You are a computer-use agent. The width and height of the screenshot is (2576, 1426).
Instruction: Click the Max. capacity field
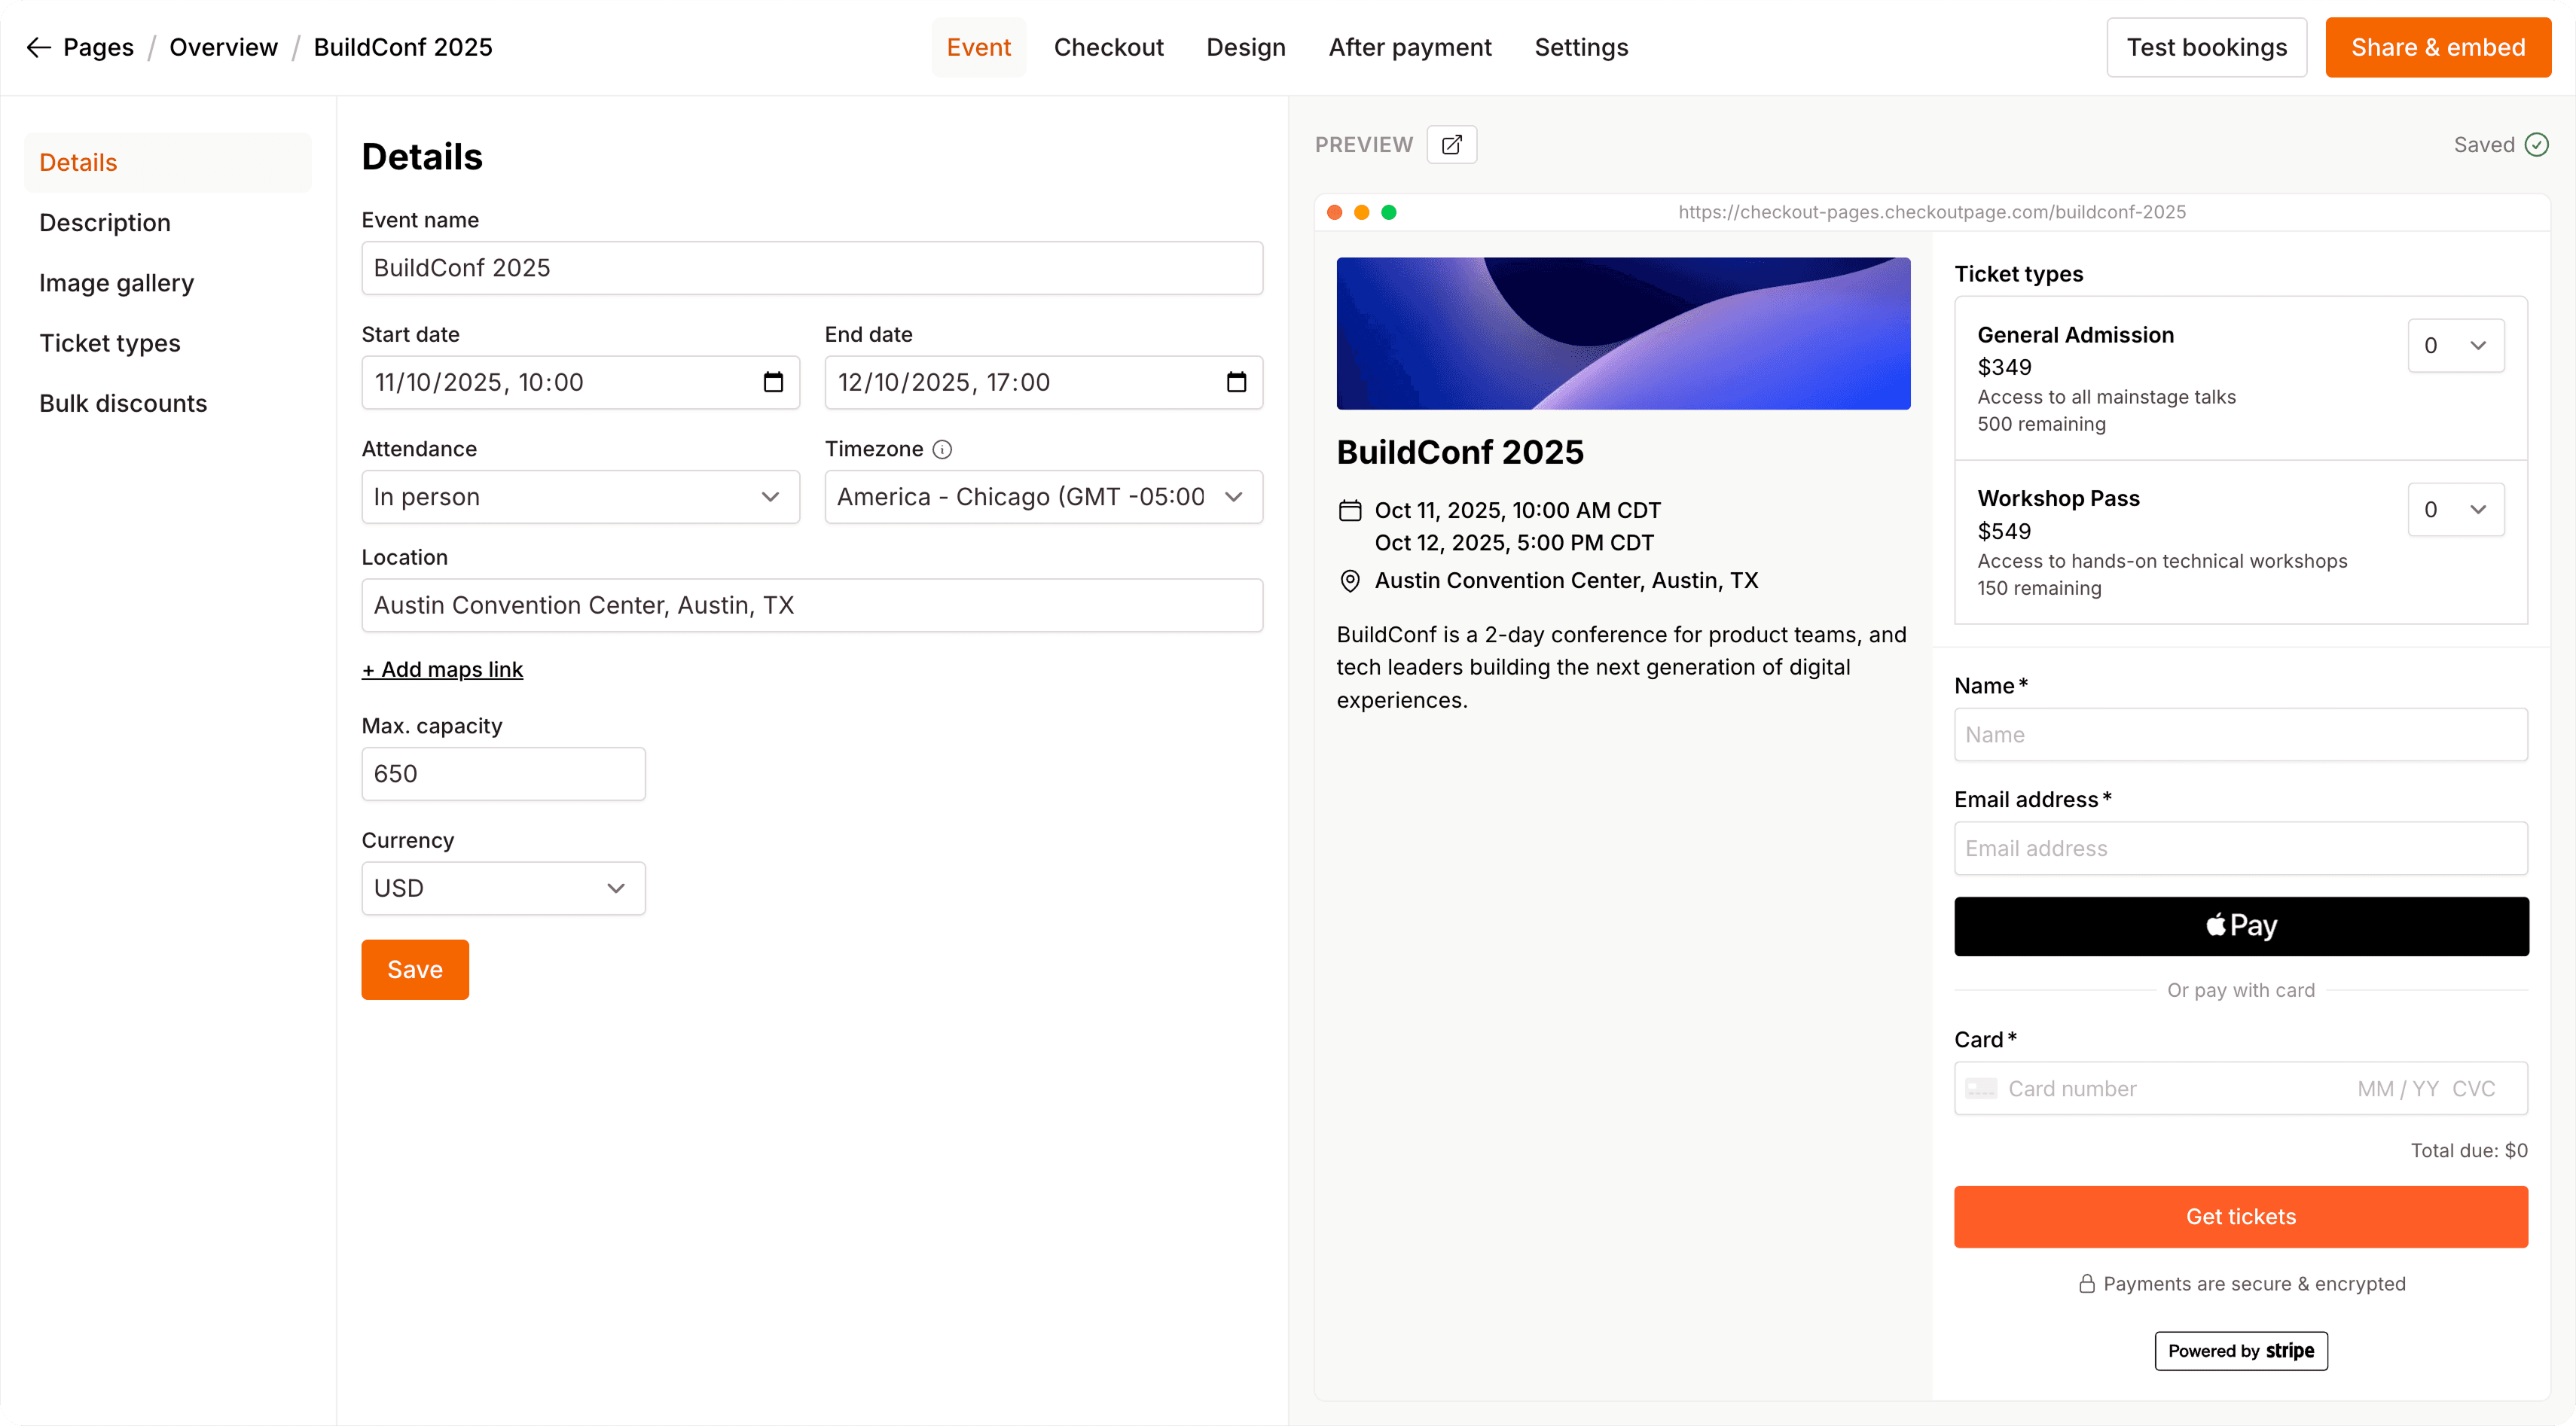(x=503, y=773)
